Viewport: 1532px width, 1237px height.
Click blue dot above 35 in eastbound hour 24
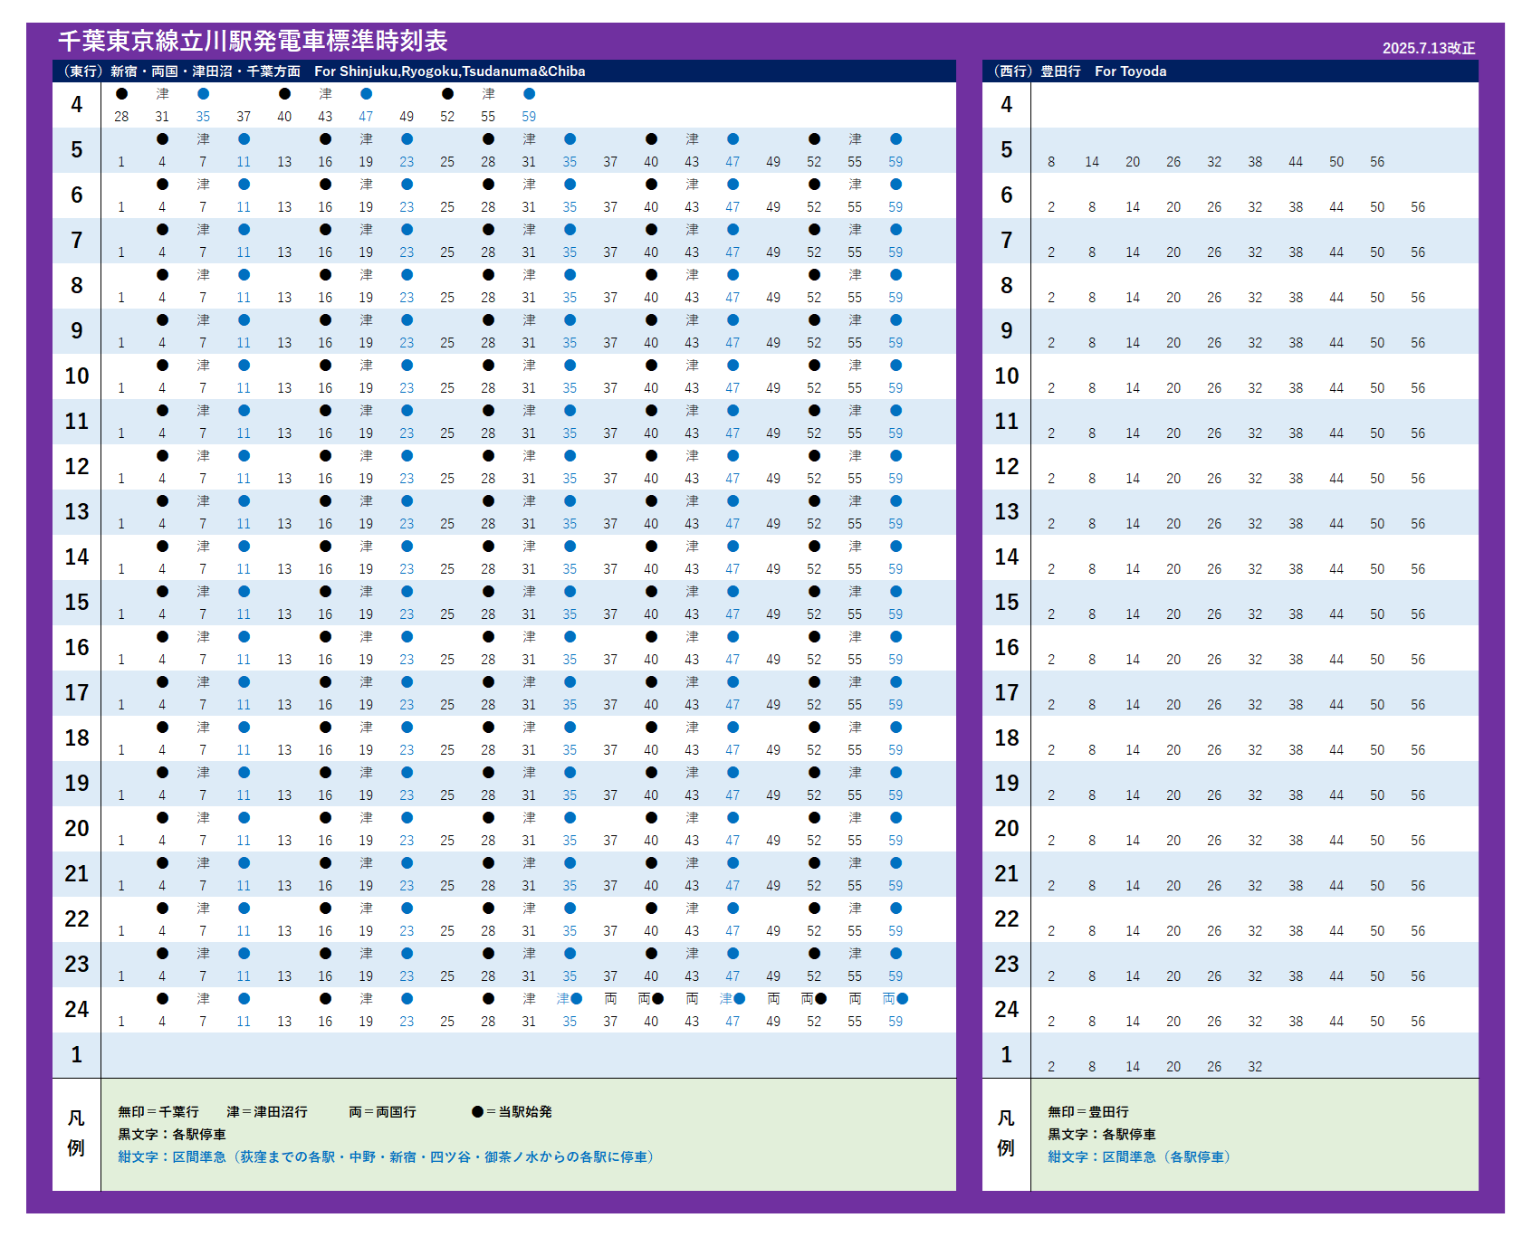577,999
